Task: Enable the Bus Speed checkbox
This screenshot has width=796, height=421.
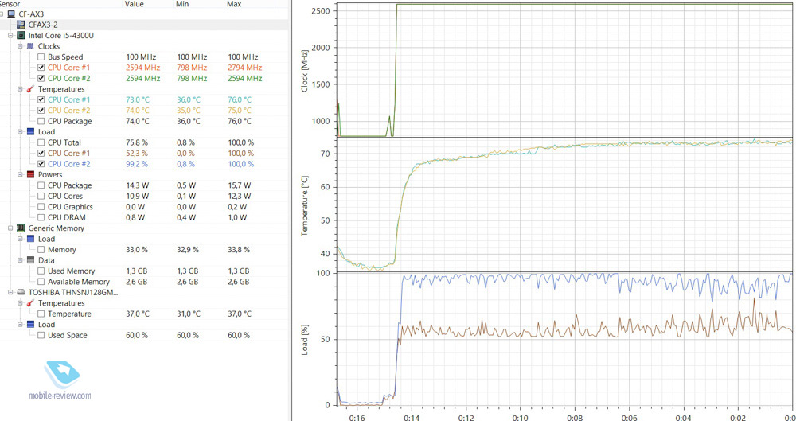Action: click(x=41, y=57)
